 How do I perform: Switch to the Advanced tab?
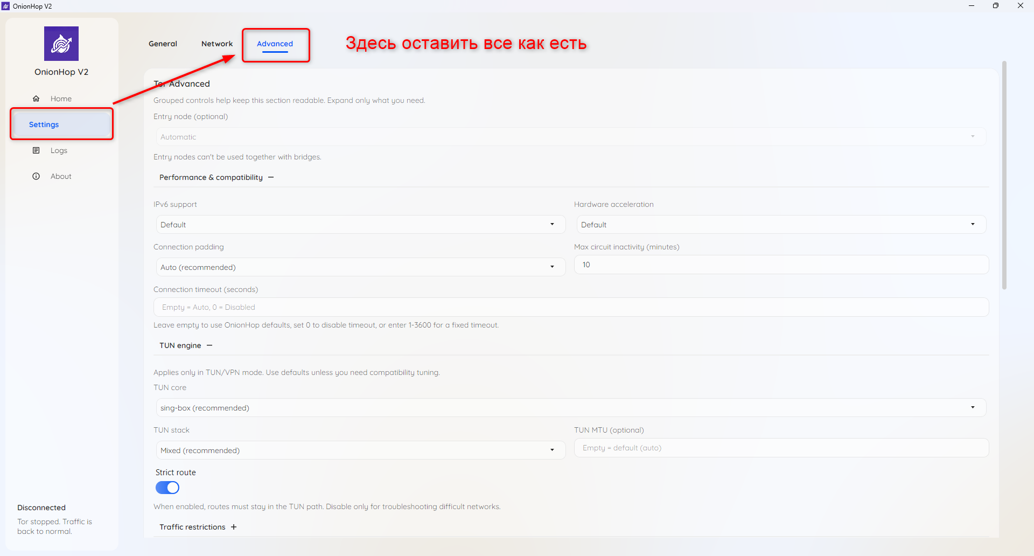pyautogui.click(x=275, y=44)
